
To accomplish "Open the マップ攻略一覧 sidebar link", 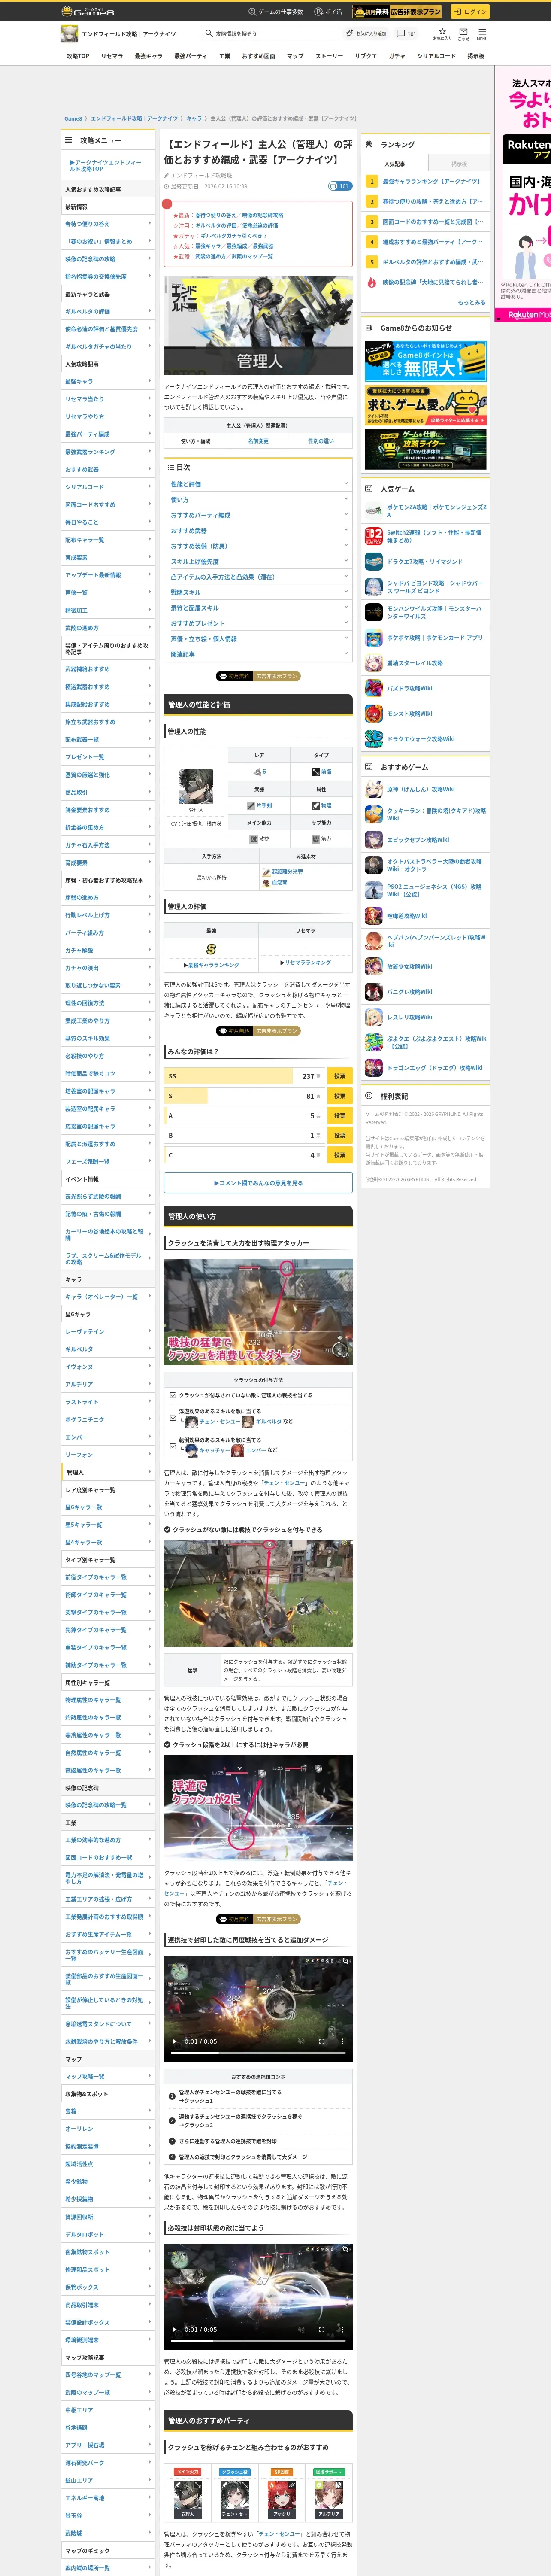I will pyautogui.click(x=108, y=2076).
